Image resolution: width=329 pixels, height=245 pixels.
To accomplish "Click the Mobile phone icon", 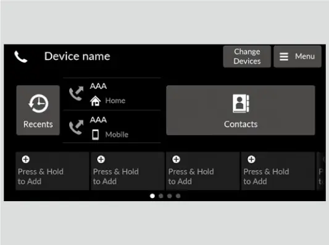I will click(95, 135).
